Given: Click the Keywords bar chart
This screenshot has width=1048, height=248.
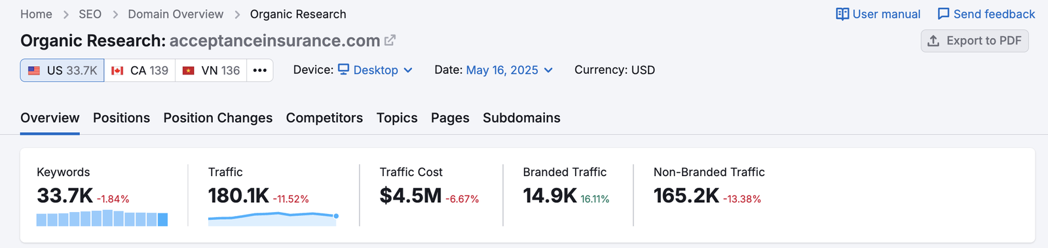Looking at the screenshot, I should (x=102, y=218).
